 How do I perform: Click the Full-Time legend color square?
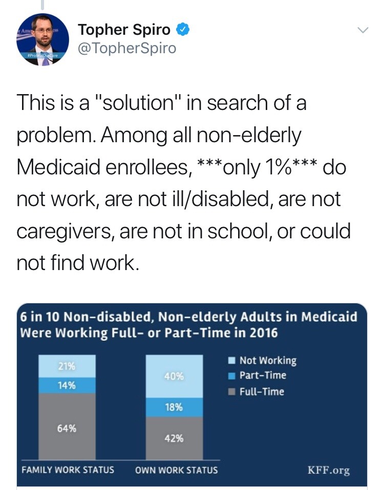coord(232,392)
